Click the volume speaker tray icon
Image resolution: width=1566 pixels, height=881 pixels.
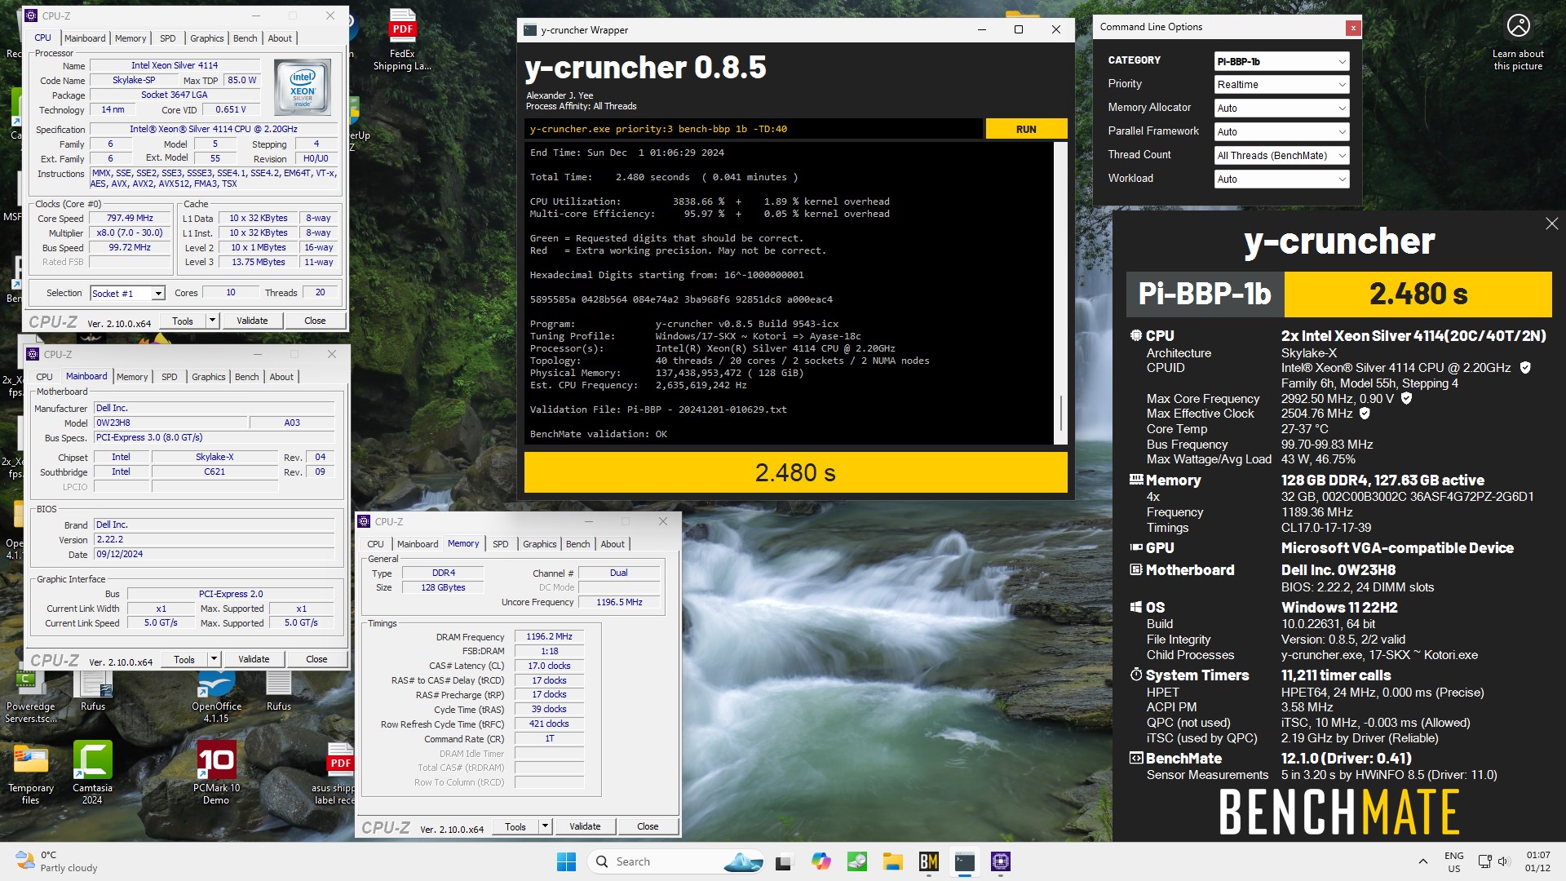coord(1503,861)
